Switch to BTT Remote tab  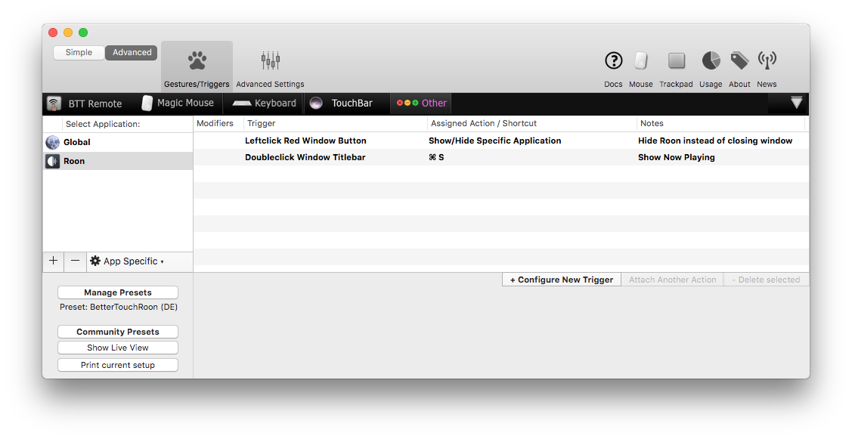[85, 104]
